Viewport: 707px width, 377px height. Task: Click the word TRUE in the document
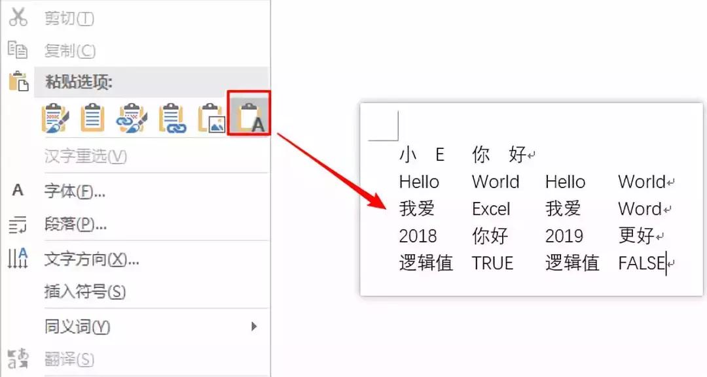click(492, 263)
